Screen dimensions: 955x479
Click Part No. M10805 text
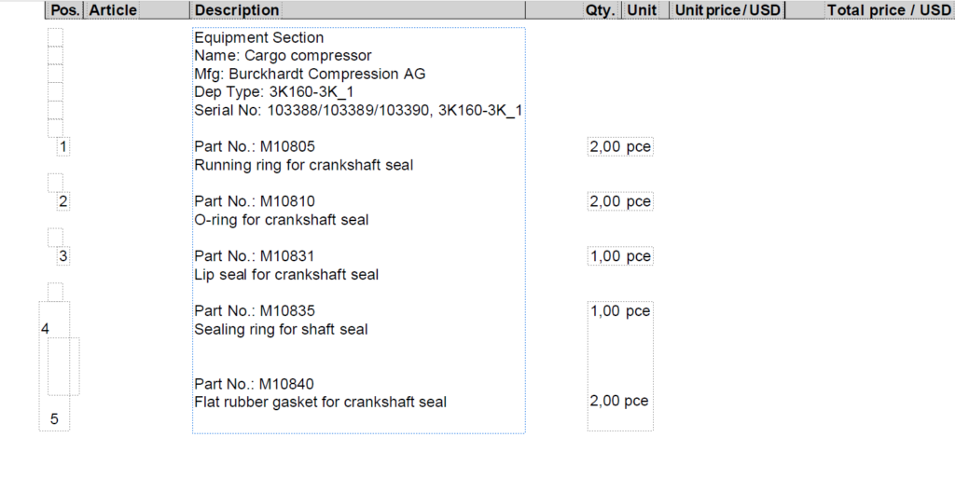tap(255, 146)
